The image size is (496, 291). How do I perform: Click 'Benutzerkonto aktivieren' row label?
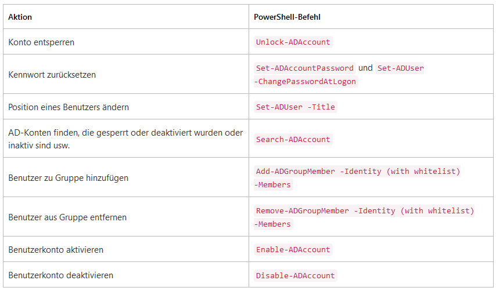[x=56, y=250]
